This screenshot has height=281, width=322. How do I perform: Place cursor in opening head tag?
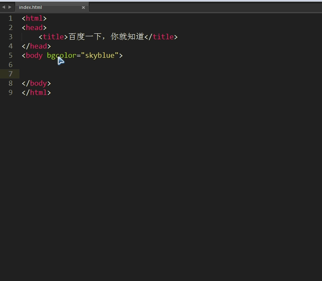coord(34,27)
